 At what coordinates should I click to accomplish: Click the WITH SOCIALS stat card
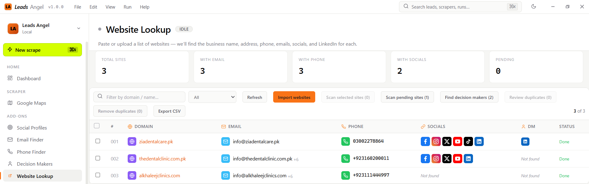point(437,67)
